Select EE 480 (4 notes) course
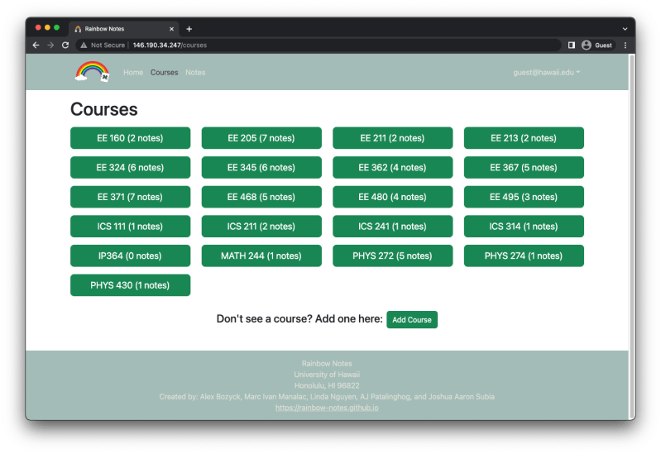Screen dimensions: 661x454 point(392,197)
